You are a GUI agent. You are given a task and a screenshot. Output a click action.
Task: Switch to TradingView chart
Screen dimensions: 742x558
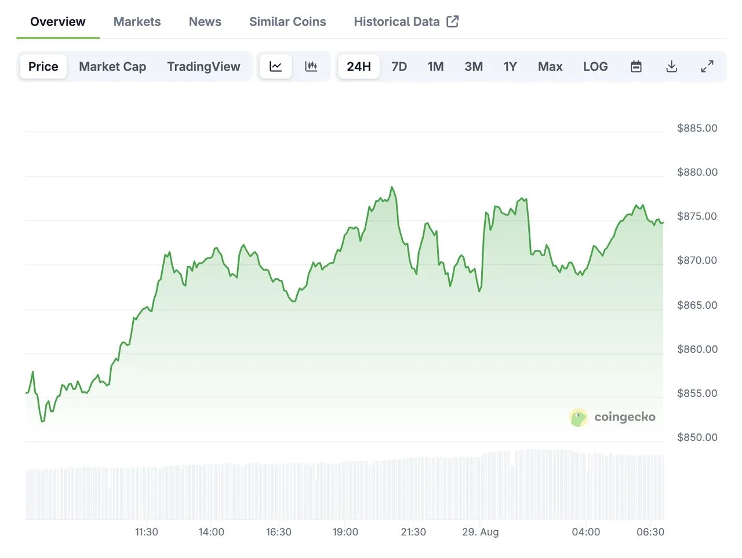pyautogui.click(x=203, y=67)
